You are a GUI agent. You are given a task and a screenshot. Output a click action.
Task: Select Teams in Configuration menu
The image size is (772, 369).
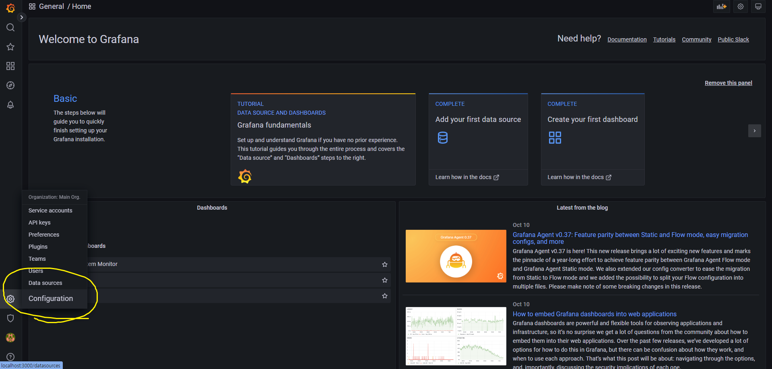coord(37,259)
